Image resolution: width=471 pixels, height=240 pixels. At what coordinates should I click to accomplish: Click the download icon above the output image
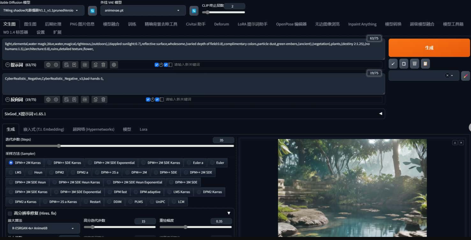click(x=455, y=143)
